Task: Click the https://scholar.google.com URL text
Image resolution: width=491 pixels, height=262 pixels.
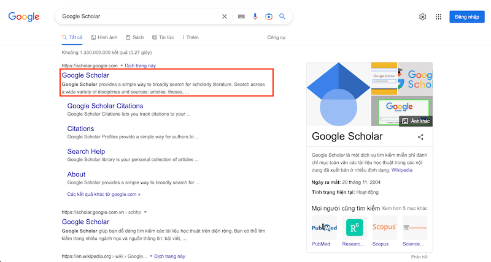Action: pos(90,65)
